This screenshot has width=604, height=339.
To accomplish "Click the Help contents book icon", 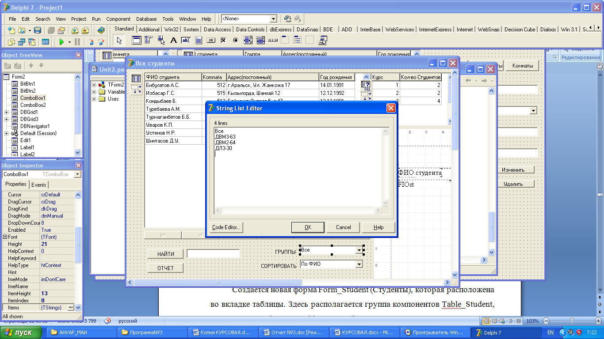I will [x=101, y=30].
